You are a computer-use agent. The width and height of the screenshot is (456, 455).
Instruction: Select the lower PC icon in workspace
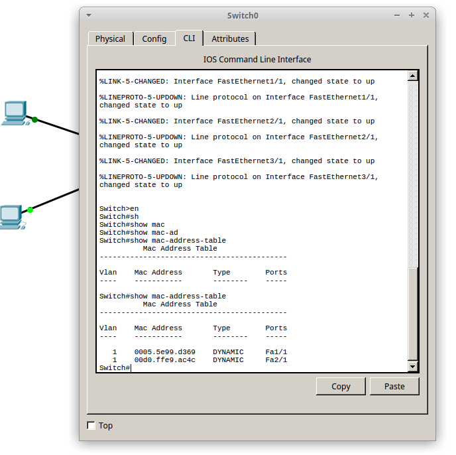pos(12,217)
